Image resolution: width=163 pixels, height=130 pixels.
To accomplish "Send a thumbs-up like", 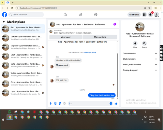I will coord(116,104).
